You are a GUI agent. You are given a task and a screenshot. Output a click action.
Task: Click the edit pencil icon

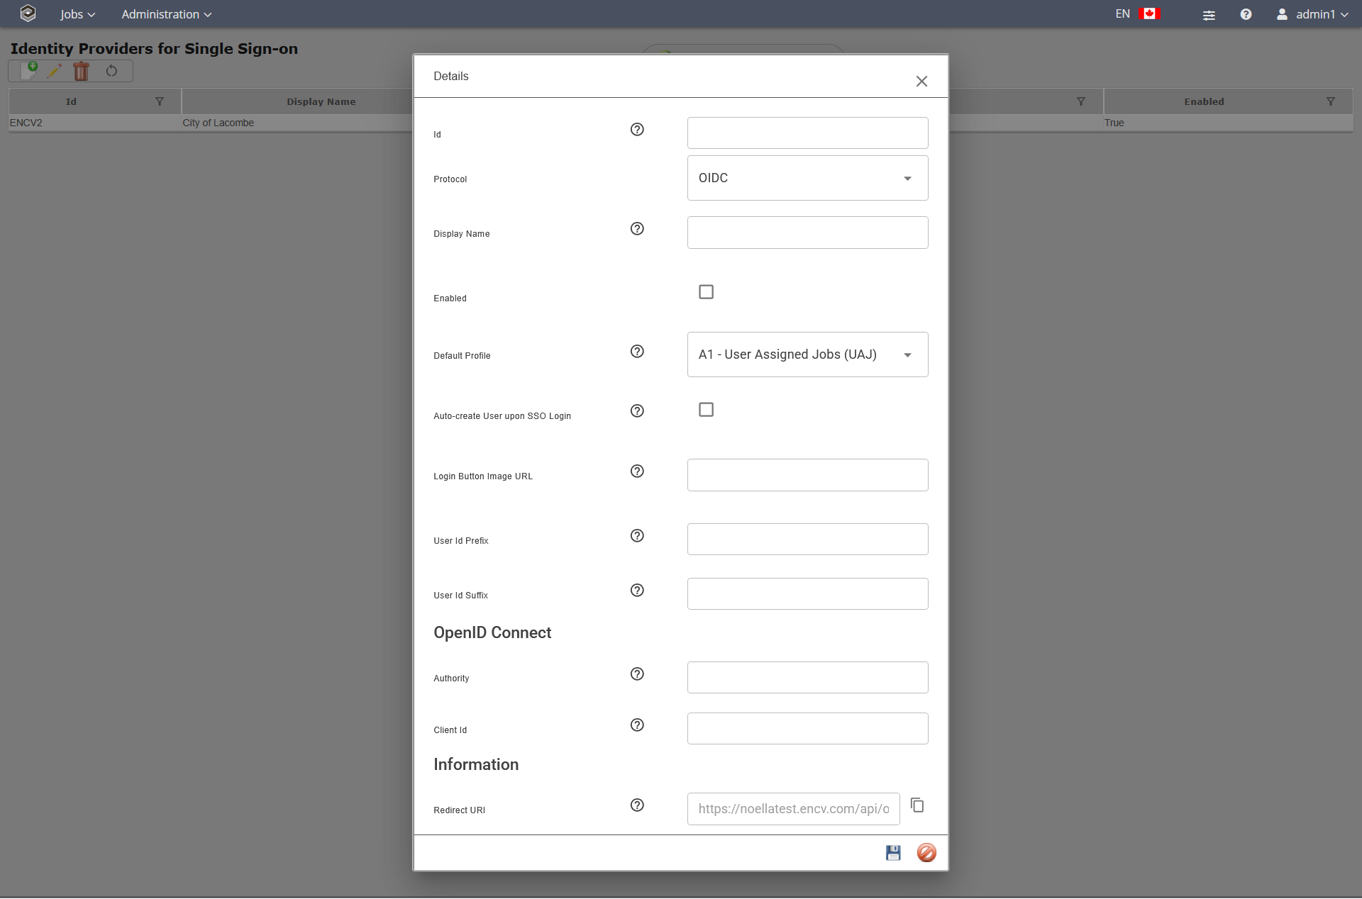54,70
